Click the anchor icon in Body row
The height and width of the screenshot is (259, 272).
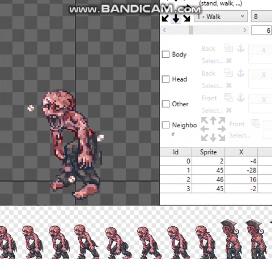tap(241, 48)
